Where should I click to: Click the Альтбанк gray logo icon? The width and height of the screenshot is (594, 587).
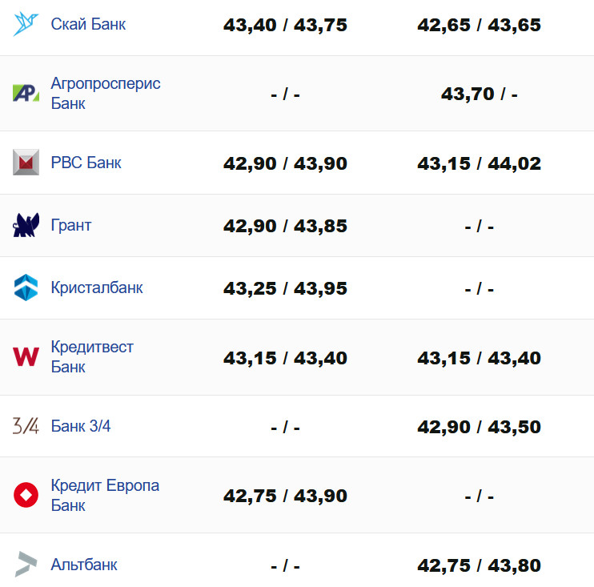point(26,565)
